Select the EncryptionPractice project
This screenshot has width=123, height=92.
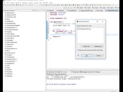click(12, 30)
